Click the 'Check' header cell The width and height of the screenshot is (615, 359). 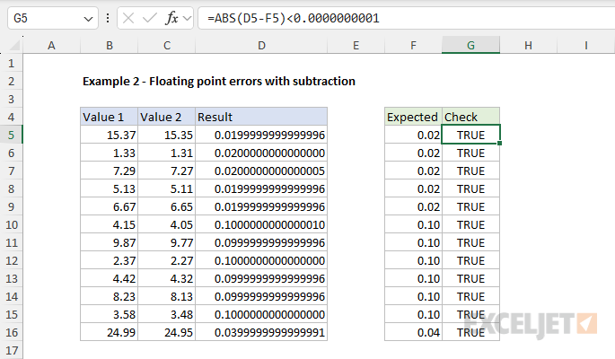[x=470, y=117]
